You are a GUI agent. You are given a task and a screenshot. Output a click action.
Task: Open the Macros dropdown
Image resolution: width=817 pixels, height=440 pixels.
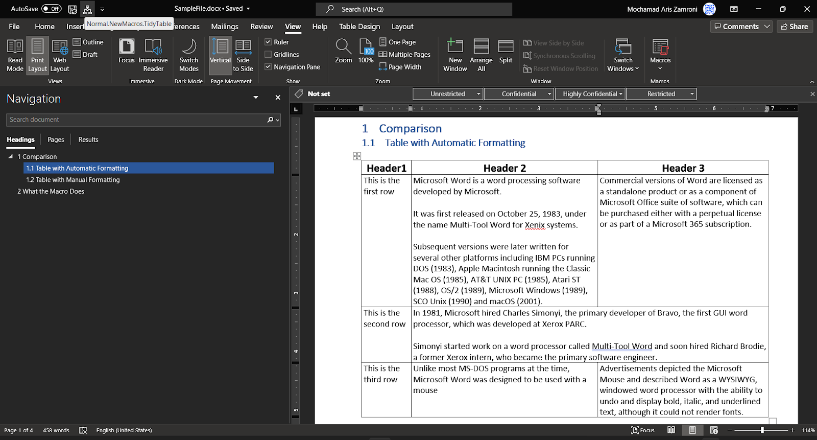tap(660, 55)
